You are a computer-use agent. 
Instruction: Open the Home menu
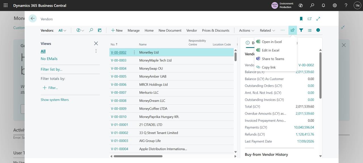pyautogui.click(x=149, y=30)
